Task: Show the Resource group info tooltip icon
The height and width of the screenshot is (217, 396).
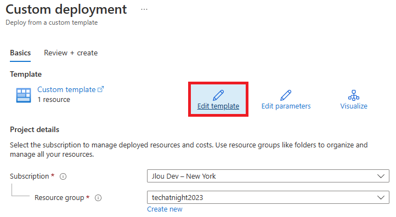Action: tap(98, 198)
